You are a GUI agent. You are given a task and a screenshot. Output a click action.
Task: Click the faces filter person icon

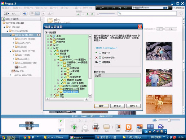[88, 14]
